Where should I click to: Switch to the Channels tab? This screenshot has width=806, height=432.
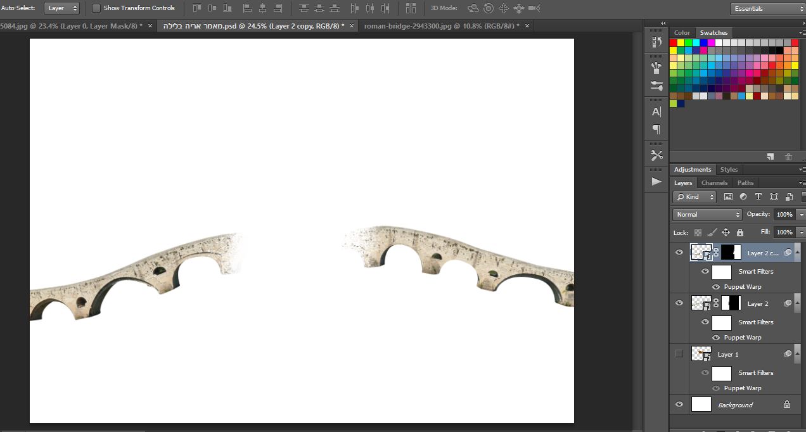pyautogui.click(x=714, y=183)
